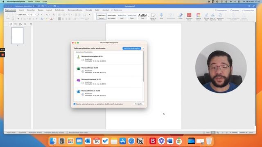Open the Design ribbon tab in Word

click(x=41, y=10)
